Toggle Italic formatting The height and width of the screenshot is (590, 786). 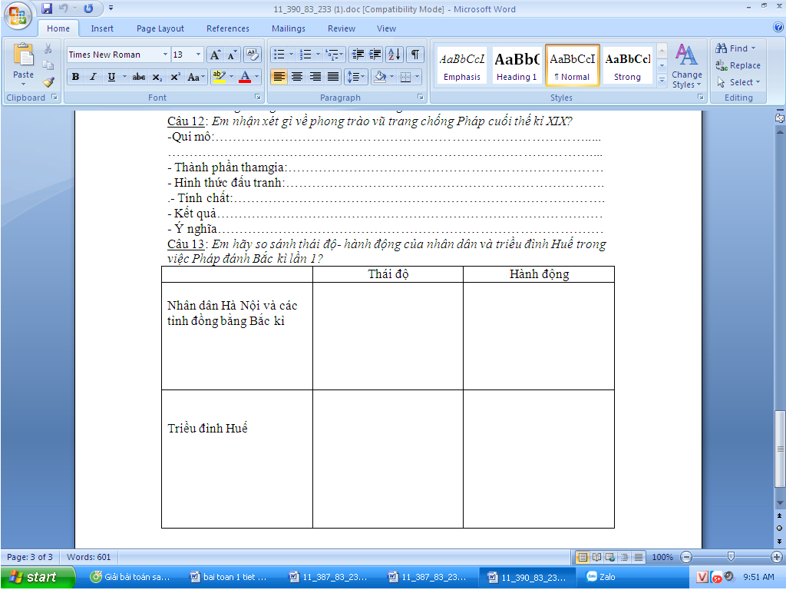pos(93,77)
